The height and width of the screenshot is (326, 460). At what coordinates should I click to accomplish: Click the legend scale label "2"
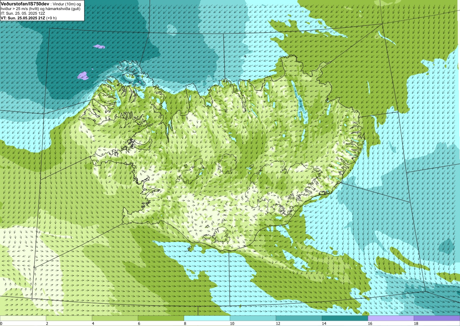coord(47,323)
